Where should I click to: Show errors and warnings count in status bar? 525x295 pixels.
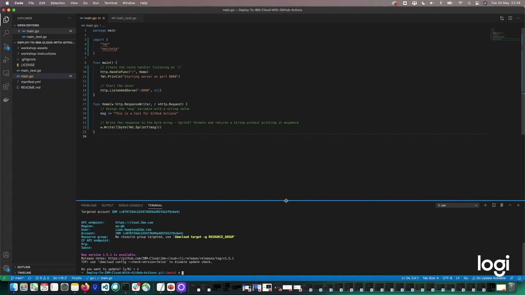(x=42, y=278)
